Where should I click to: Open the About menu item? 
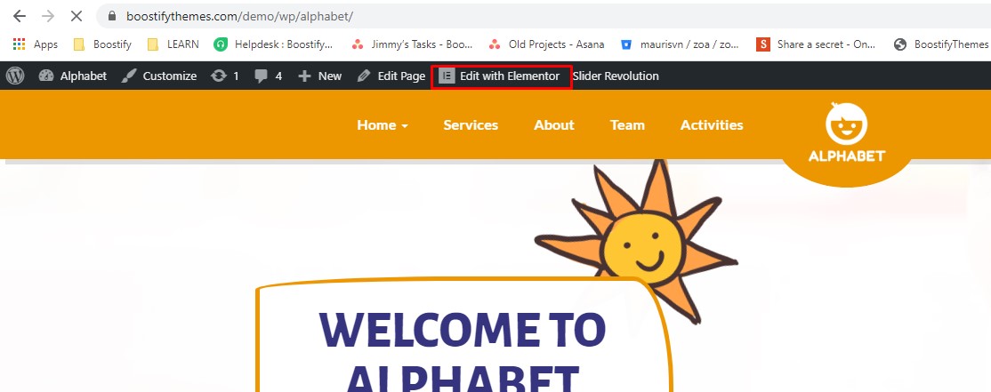click(554, 125)
